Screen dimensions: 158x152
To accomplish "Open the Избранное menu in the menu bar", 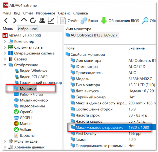I will pos(46,13).
